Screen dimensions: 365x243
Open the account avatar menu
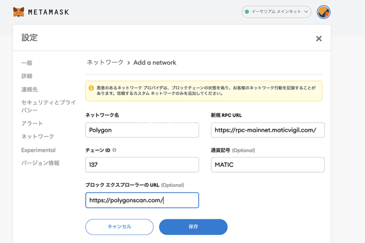tap(323, 12)
